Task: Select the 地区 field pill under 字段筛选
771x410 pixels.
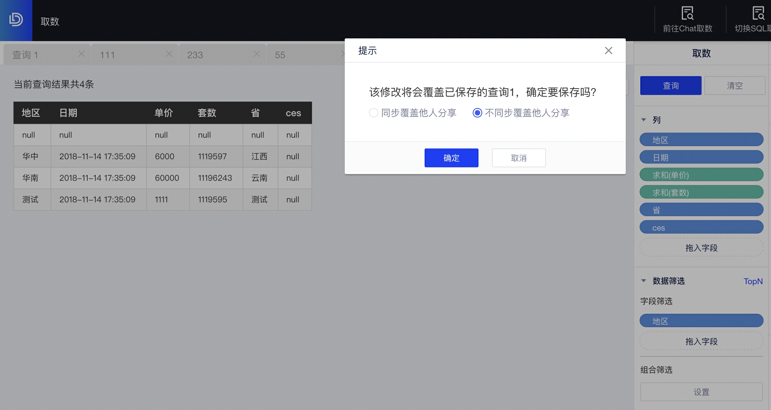Action: 701,320
